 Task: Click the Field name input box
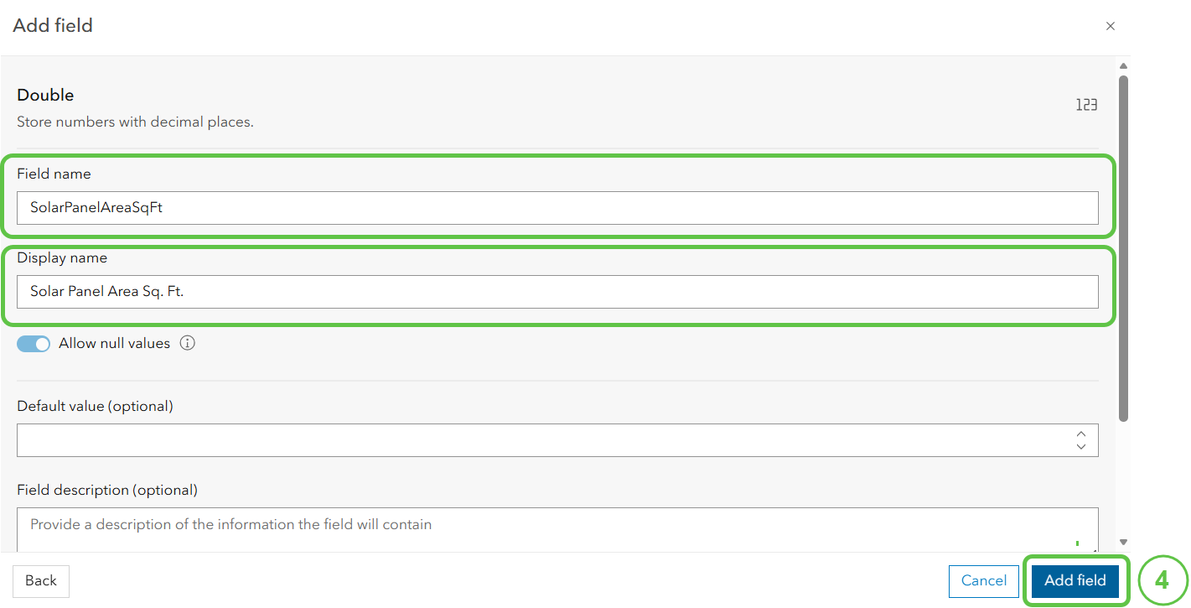point(557,208)
